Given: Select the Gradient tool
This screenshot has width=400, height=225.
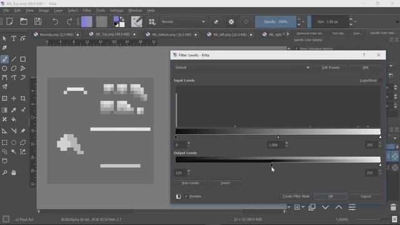Looking at the screenshot, I should pyautogui.click(x=4, y=110).
